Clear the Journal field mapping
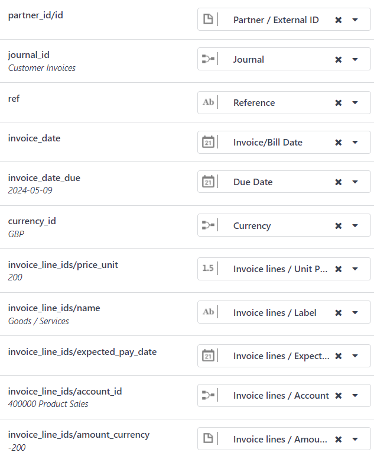374x462 pixels. [339, 60]
